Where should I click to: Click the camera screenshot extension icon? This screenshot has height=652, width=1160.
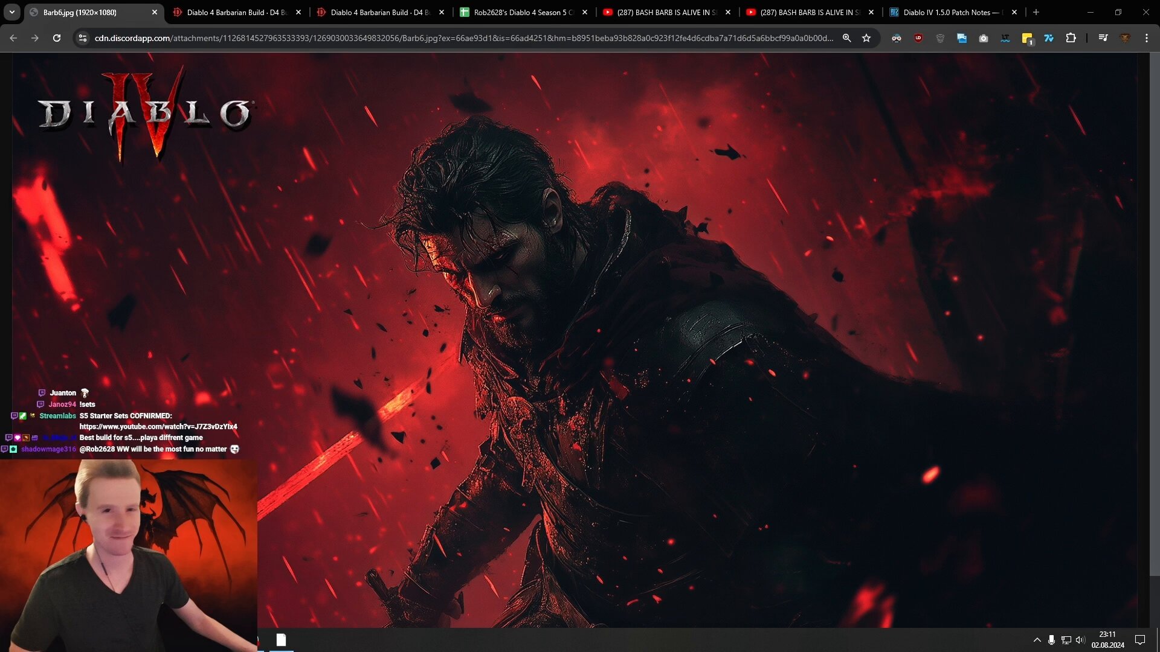point(984,38)
